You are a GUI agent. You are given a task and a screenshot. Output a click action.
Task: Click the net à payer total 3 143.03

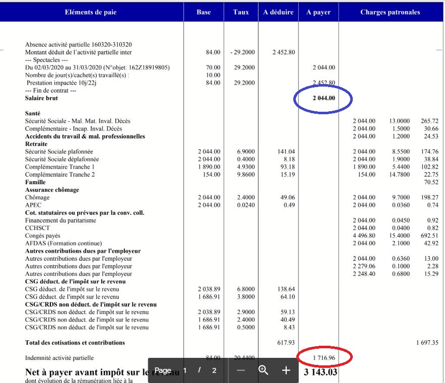[x=321, y=372]
